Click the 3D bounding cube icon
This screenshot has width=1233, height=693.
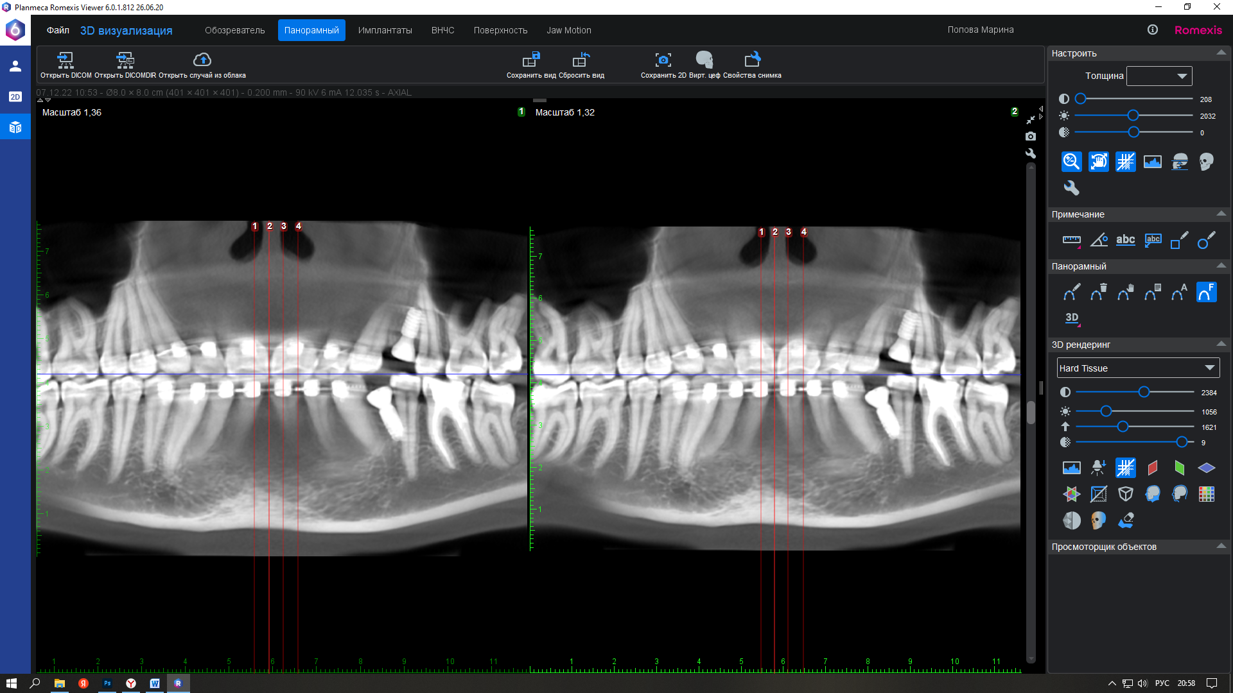1125,494
